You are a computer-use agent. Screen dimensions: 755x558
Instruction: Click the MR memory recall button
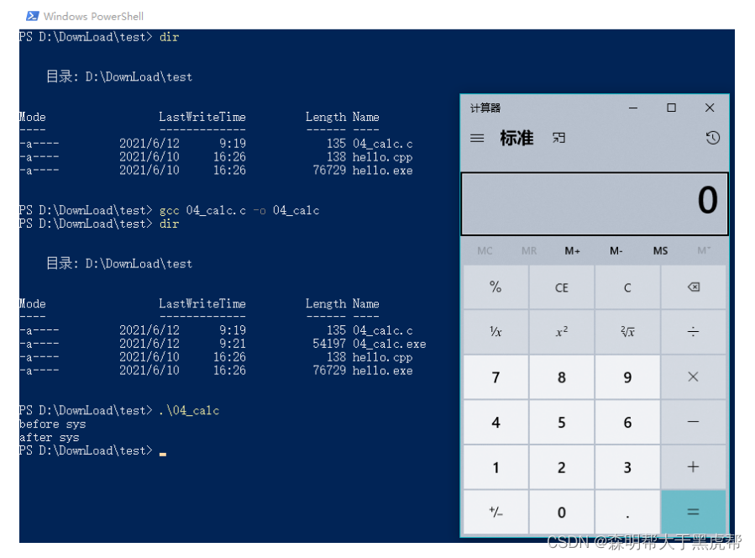click(x=529, y=250)
